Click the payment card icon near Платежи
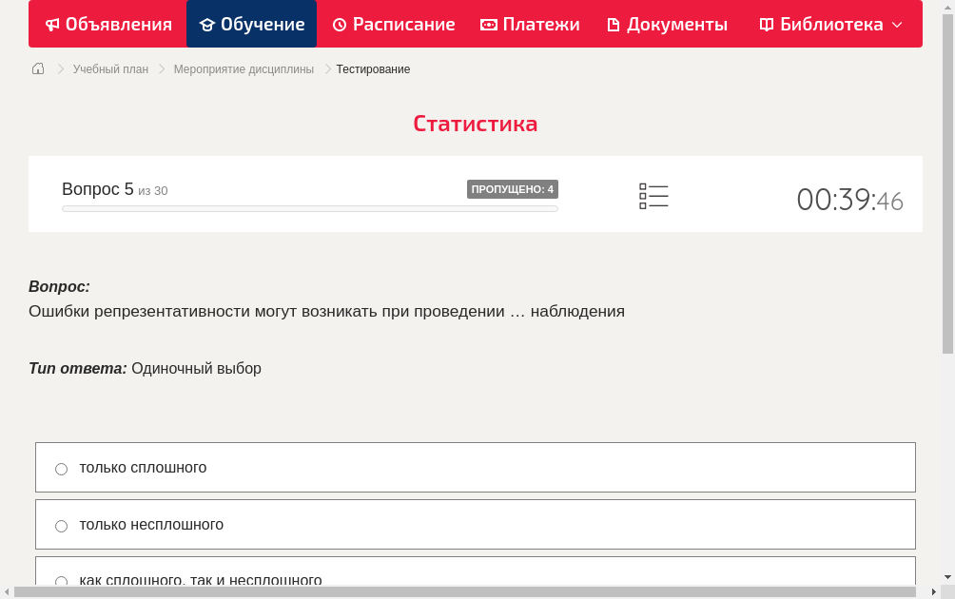The image size is (955, 599). pos(487,24)
